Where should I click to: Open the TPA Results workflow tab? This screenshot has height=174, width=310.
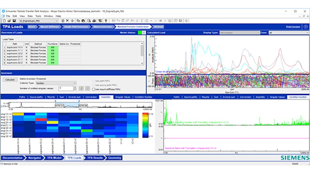coord(95,158)
